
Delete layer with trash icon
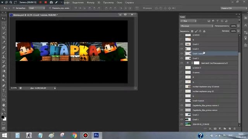point(234,129)
